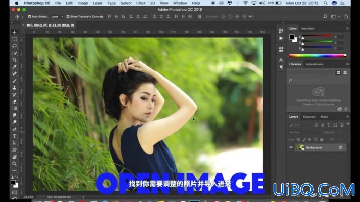Click the color spectrum ramp bar
The width and height of the screenshot is (360, 202).
(x=318, y=55)
